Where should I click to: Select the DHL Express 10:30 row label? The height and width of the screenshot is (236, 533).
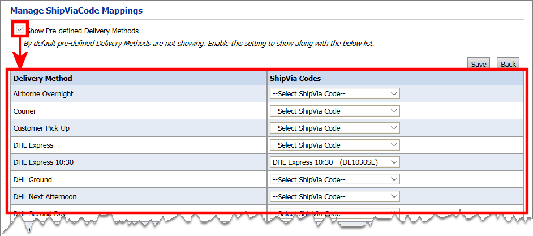coord(44,162)
